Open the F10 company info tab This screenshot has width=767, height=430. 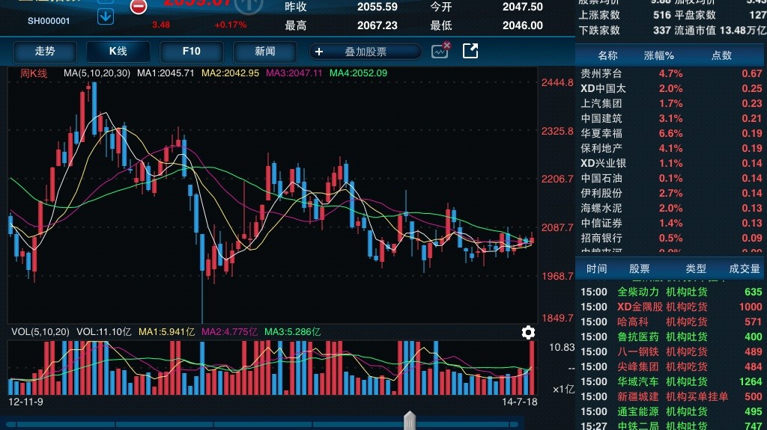[x=192, y=52]
